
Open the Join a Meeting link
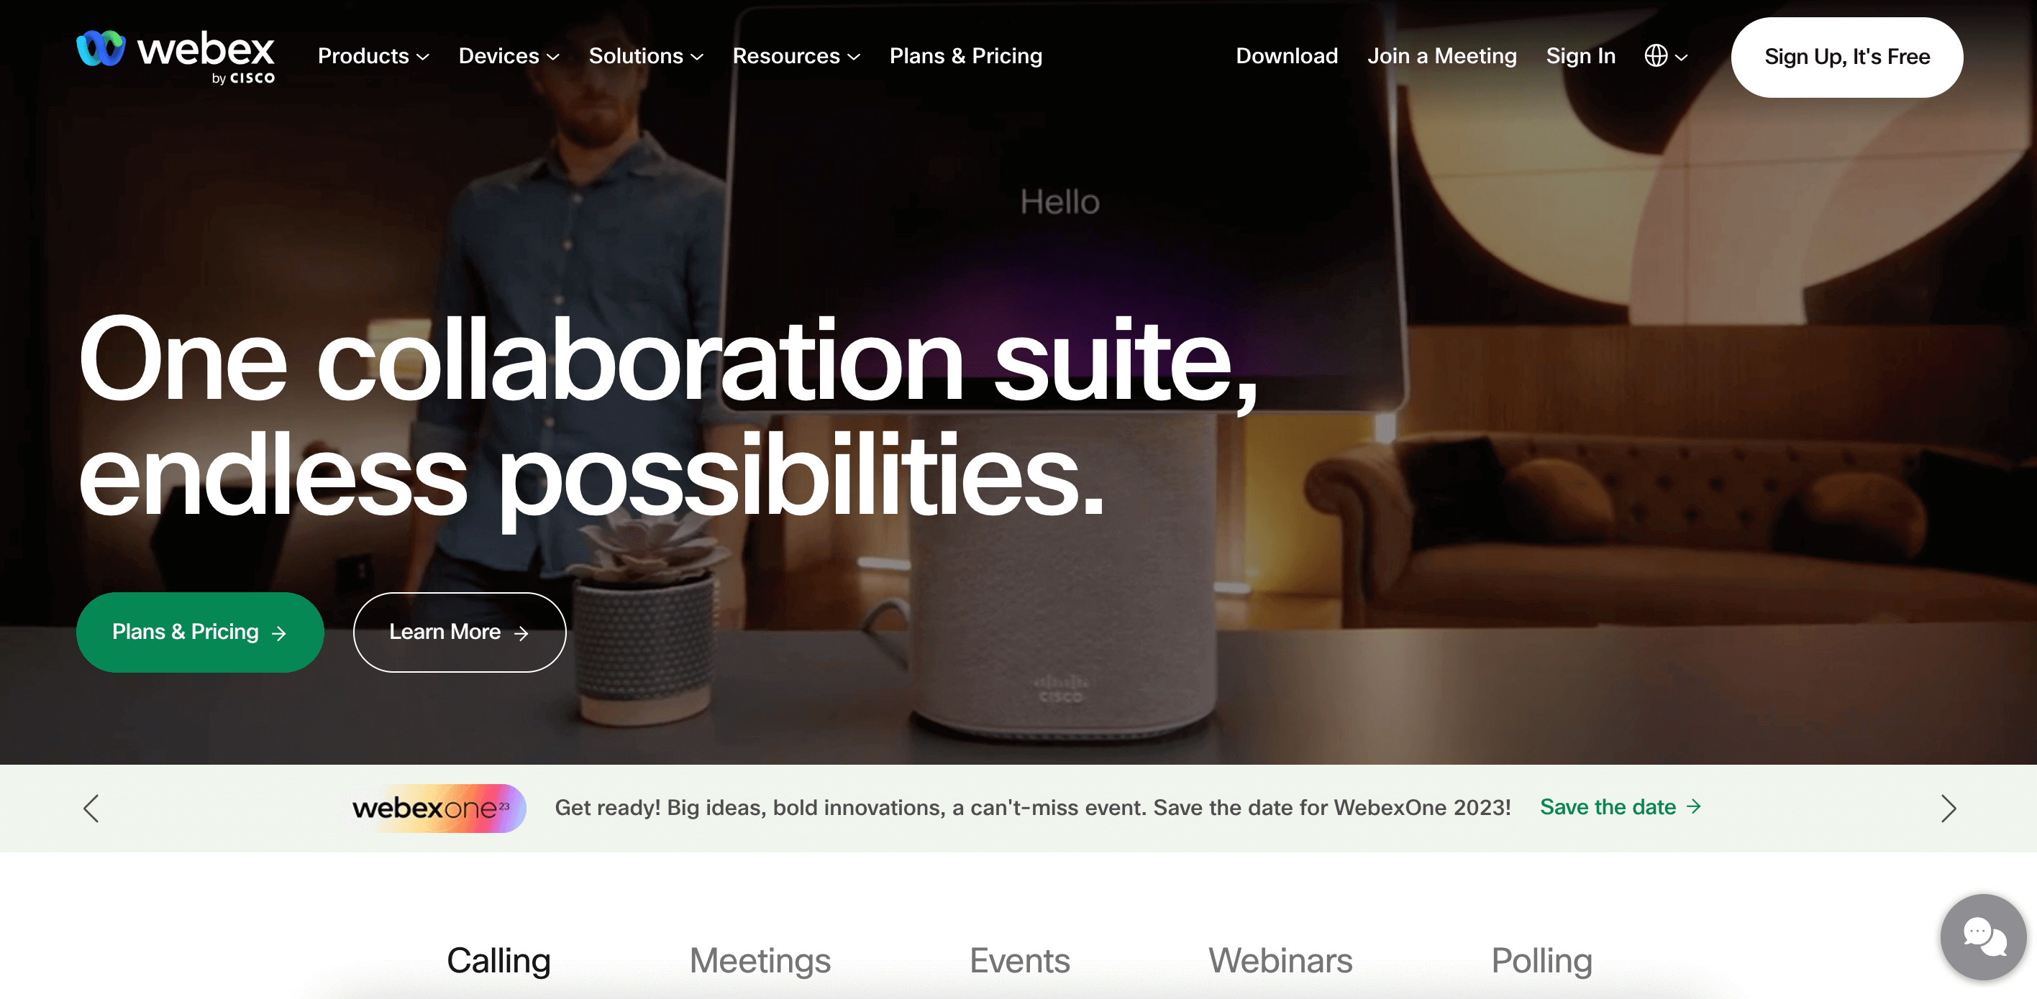(x=1441, y=56)
